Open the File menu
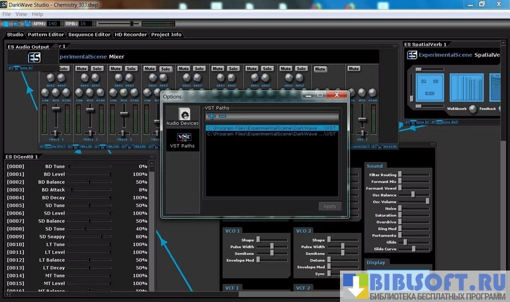This screenshot has height=302, width=510. tap(6, 14)
